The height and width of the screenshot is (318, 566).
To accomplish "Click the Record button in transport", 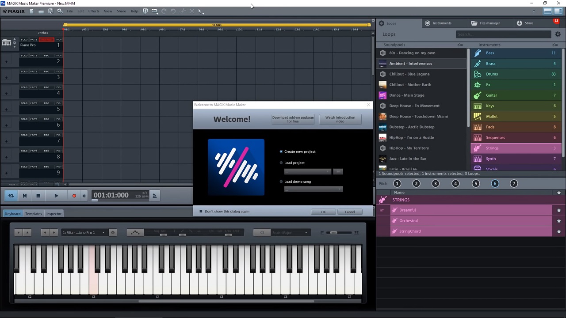I will (x=74, y=196).
